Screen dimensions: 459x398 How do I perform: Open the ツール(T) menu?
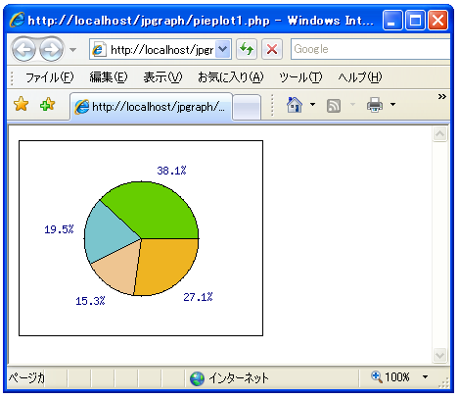click(300, 77)
